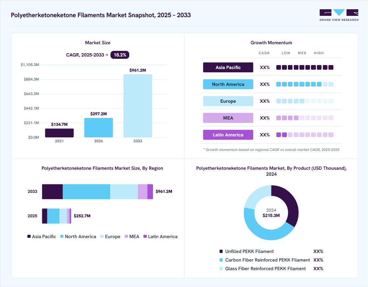This screenshot has width=368, height=287.
Task: Click the MEA legend color swatch
Action: (x=126, y=236)
